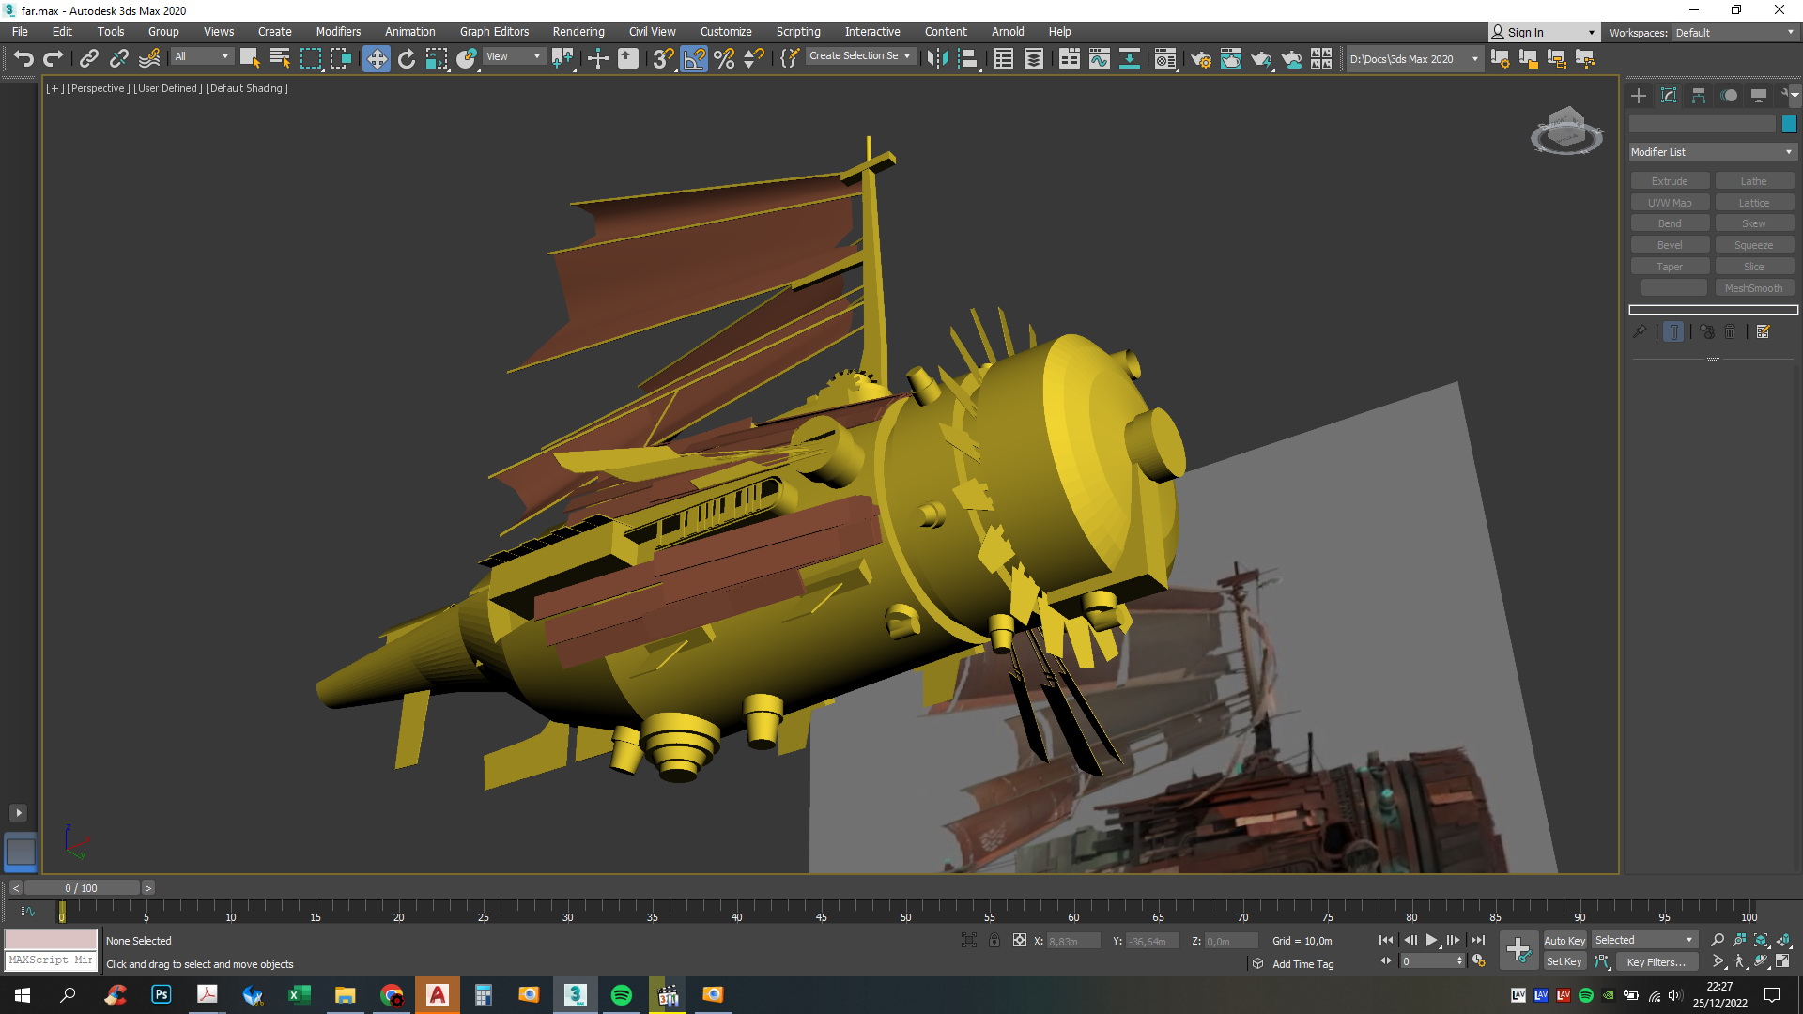Toggle Angle Snap on toolbar

coord(694,59)
